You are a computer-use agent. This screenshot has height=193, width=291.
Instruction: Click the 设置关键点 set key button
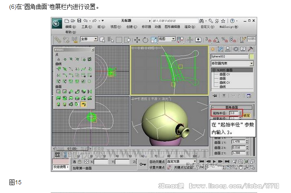(157, 167)
